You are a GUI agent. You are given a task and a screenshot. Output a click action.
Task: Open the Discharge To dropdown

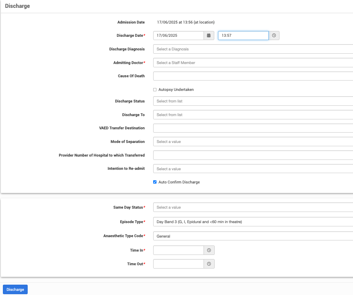[253, 115]
